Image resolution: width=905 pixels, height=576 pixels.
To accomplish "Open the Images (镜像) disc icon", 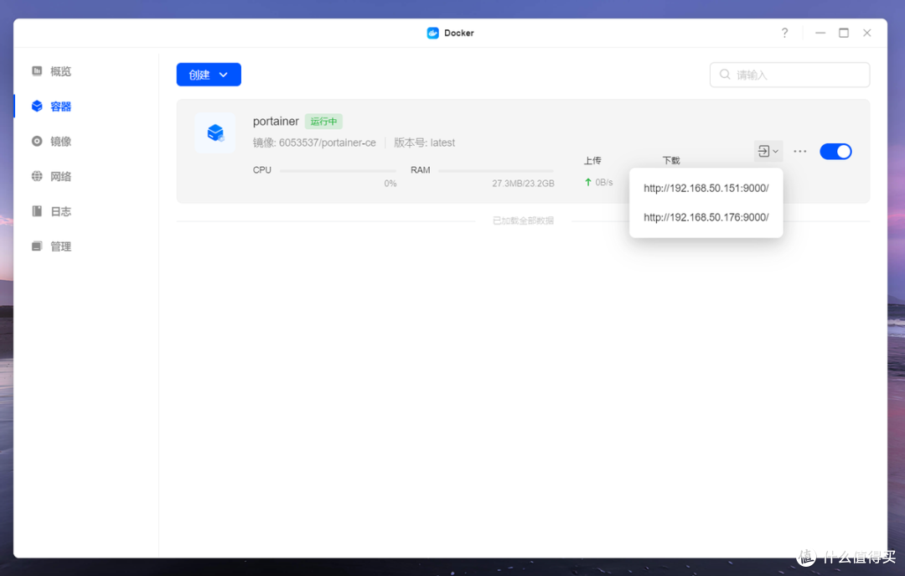I will [x=37, y=142].
